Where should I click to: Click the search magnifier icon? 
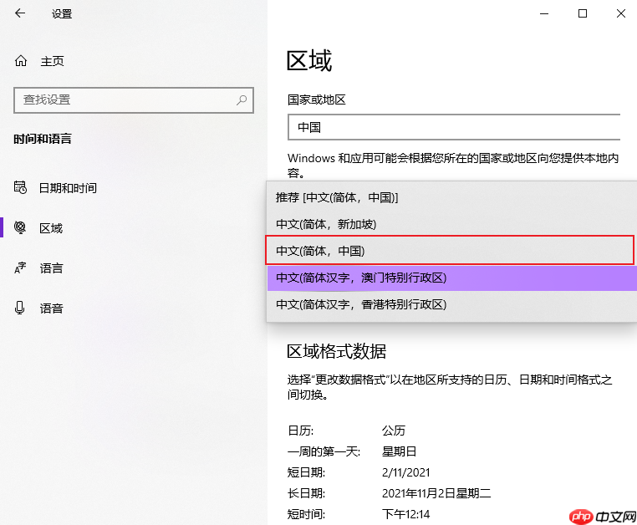coord(242,99)
